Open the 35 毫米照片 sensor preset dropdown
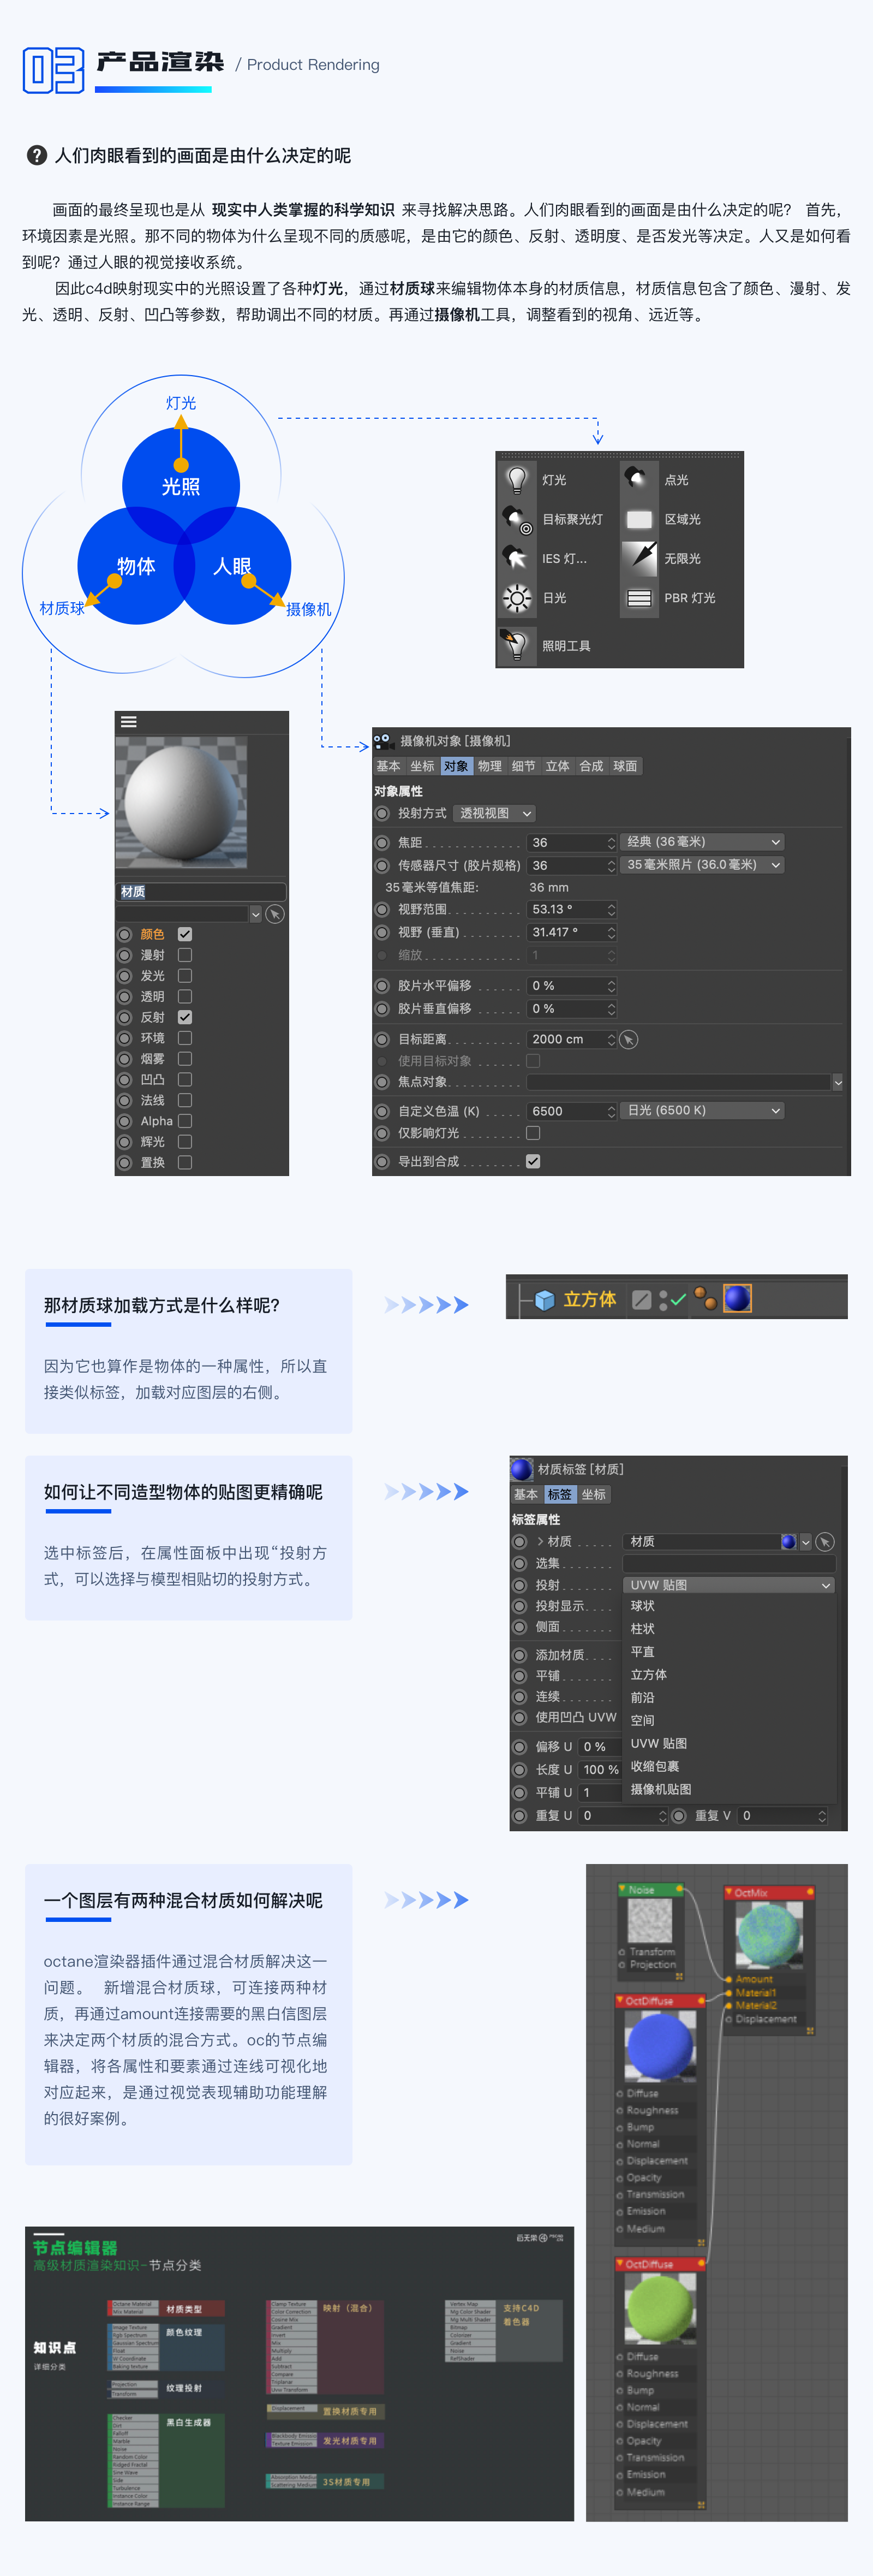The width and height of the screenshot is (873, 2576). 703,865
